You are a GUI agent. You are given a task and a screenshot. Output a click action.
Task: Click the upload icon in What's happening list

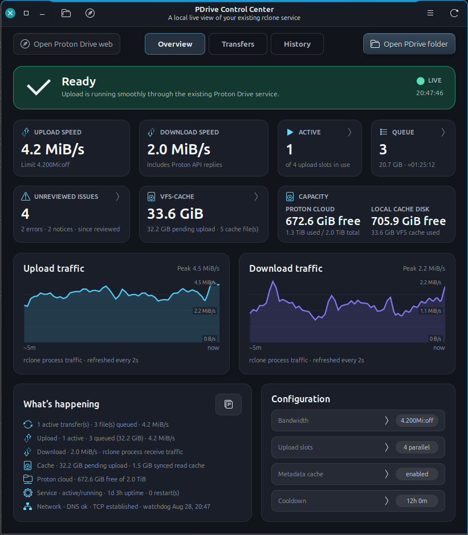(x=28, y=438)
